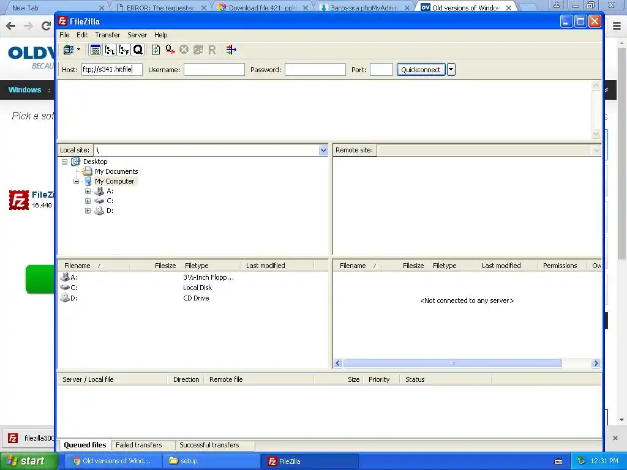Switch to setup folder taskbar item

click(211, 461)
